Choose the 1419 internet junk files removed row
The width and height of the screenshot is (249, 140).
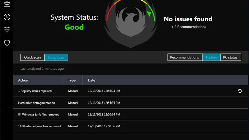39,126
